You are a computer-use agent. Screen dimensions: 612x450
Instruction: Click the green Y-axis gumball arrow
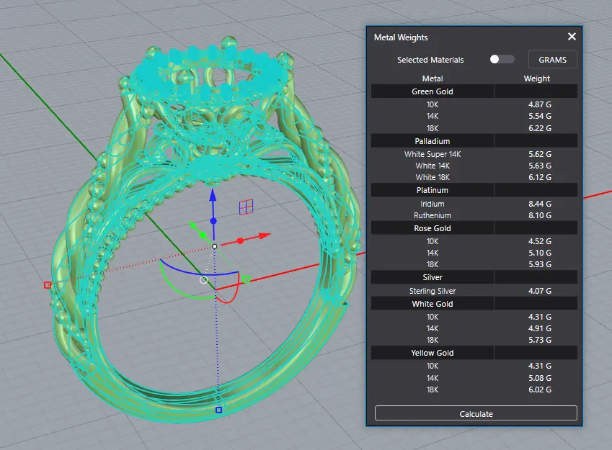coord(192,225)
